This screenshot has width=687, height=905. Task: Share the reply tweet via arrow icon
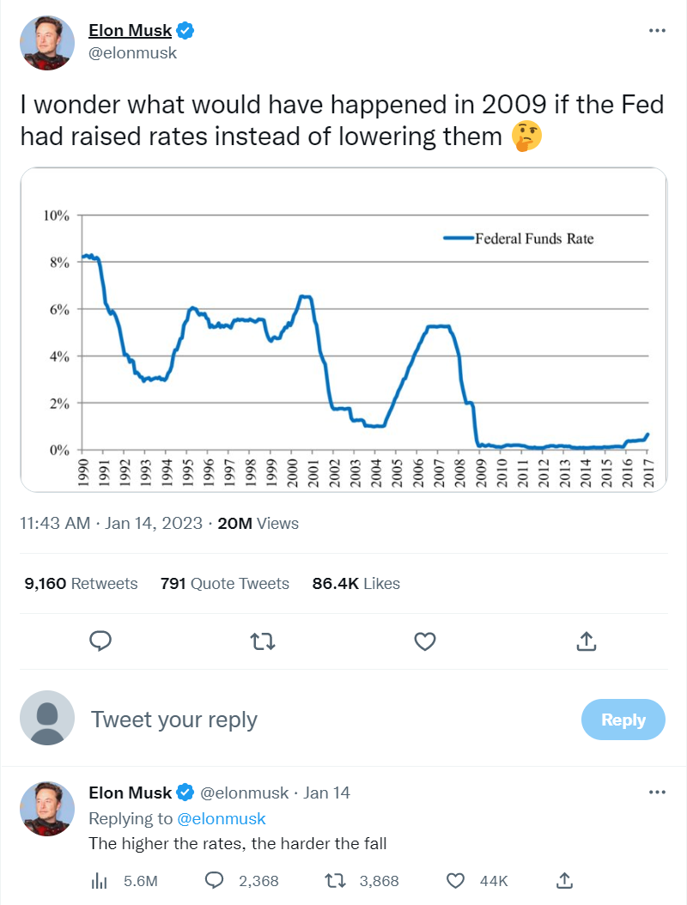coord(565,881)
